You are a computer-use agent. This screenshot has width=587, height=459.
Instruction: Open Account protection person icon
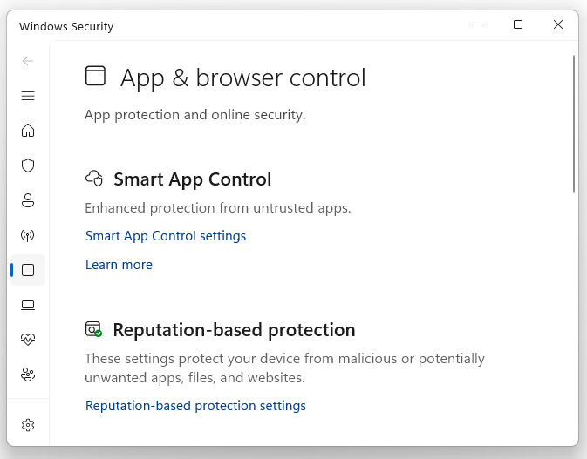(28, 200)
